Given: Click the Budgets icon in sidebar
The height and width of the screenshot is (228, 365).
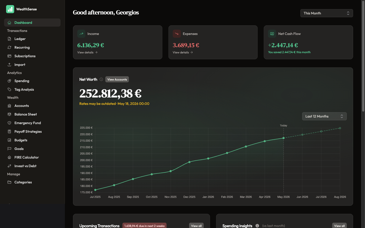Looking at the screenshot, I should tap(9, 140).
